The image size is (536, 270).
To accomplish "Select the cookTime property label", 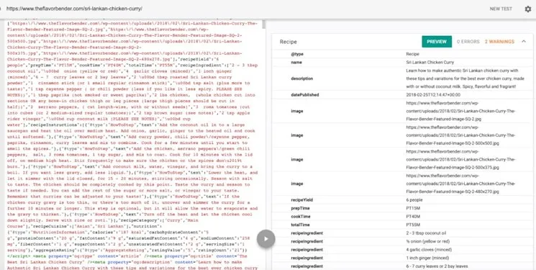I will tap(301, 217).
